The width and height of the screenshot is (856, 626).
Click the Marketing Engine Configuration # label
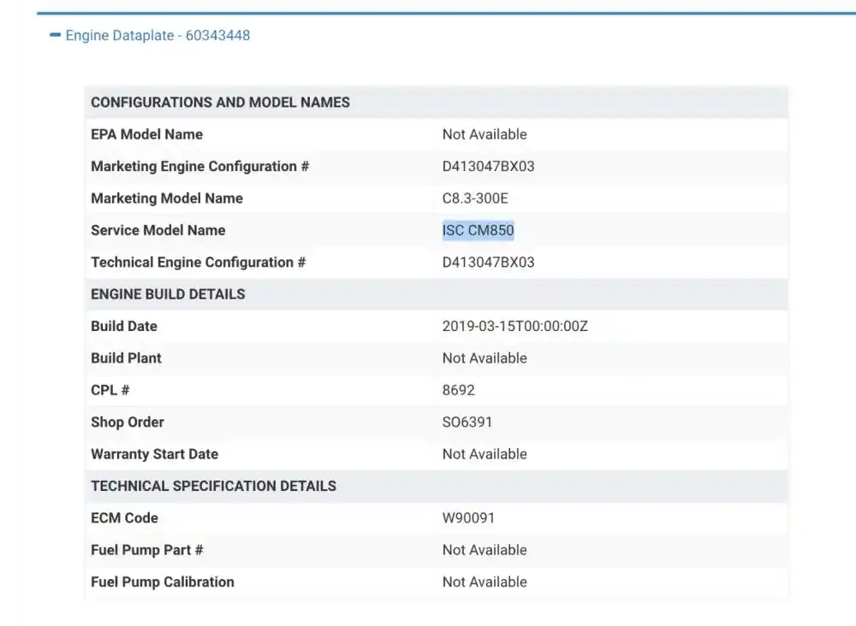199,166
